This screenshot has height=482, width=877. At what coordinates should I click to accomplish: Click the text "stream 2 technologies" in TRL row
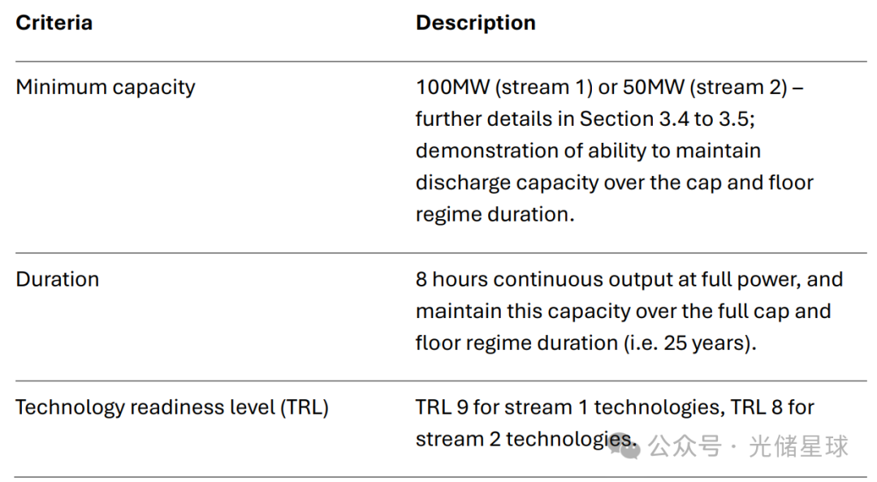[522, 439]
